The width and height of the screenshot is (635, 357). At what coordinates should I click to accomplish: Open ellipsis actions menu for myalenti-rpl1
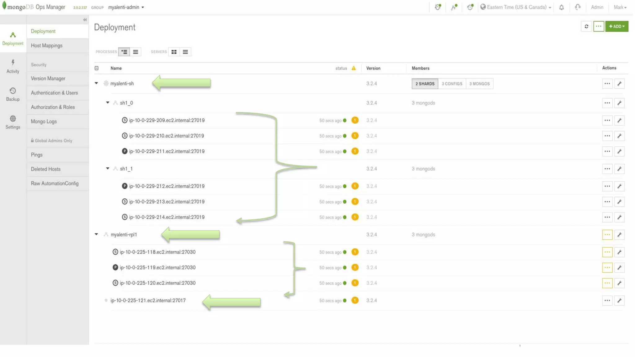607,235
